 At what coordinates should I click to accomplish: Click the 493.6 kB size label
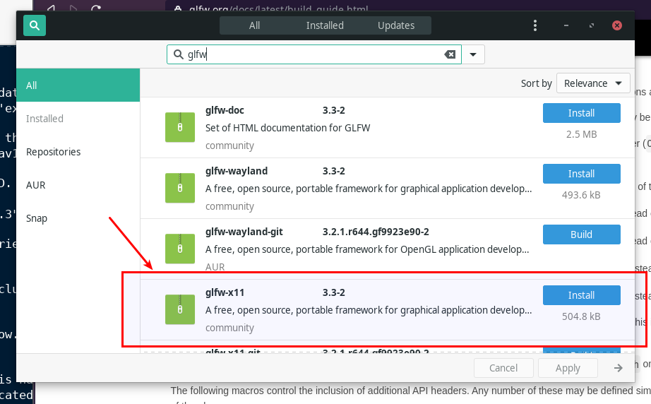(x=581, y=195)
